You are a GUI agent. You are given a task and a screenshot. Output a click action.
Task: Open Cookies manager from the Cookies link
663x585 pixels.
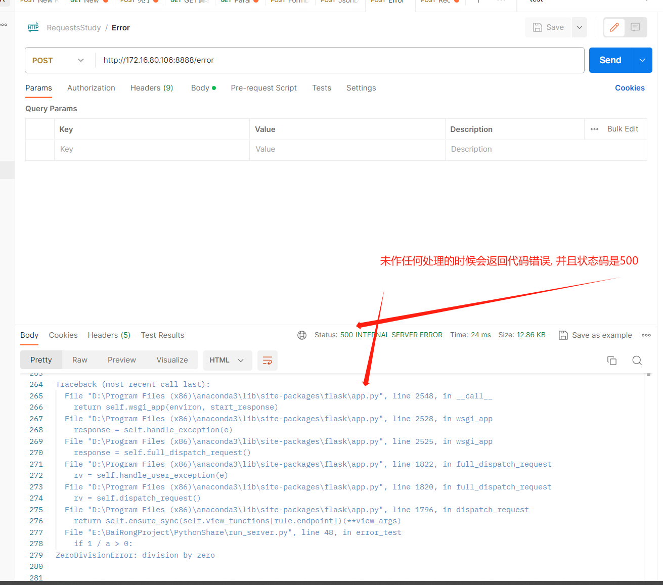click(630, 88)
